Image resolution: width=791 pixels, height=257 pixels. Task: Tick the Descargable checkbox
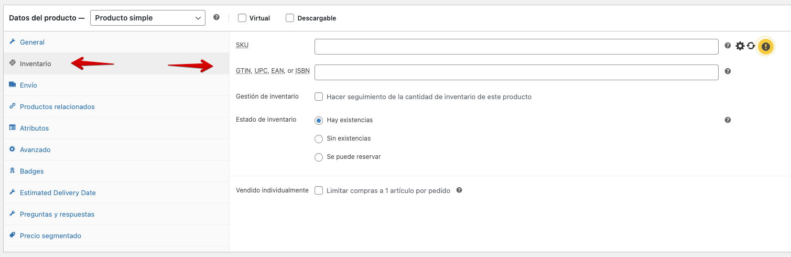tap(290, 18)
